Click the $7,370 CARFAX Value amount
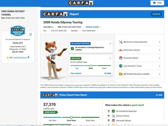168x126 pixels. point(50,105)
